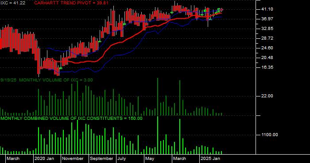Screen dimensions: 310x163
Task: Click the 32.85 price axis value
Action: 267,29
